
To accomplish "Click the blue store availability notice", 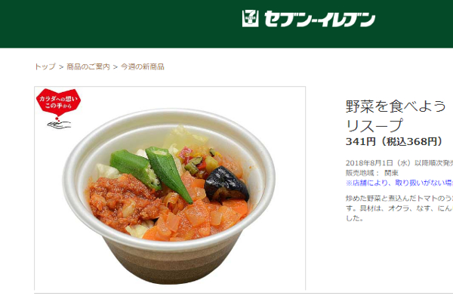I will (x=399, y=183).
